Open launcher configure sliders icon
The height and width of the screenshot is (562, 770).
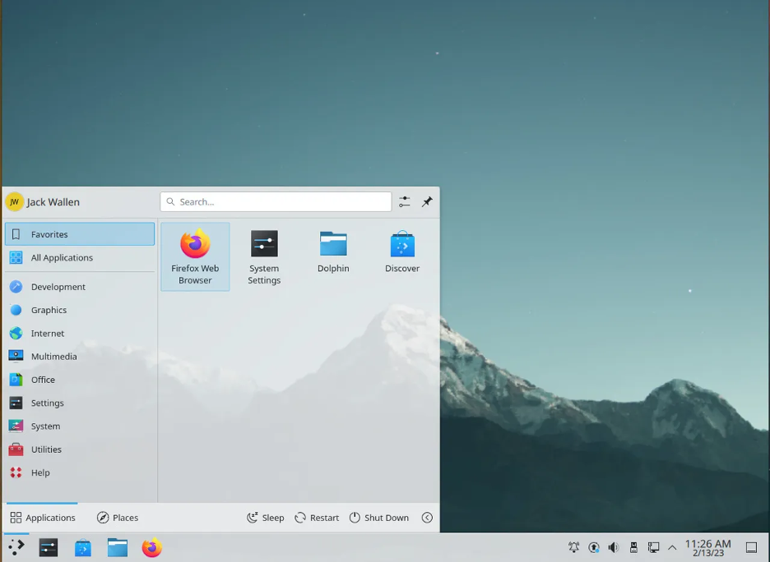coord(404,201)
